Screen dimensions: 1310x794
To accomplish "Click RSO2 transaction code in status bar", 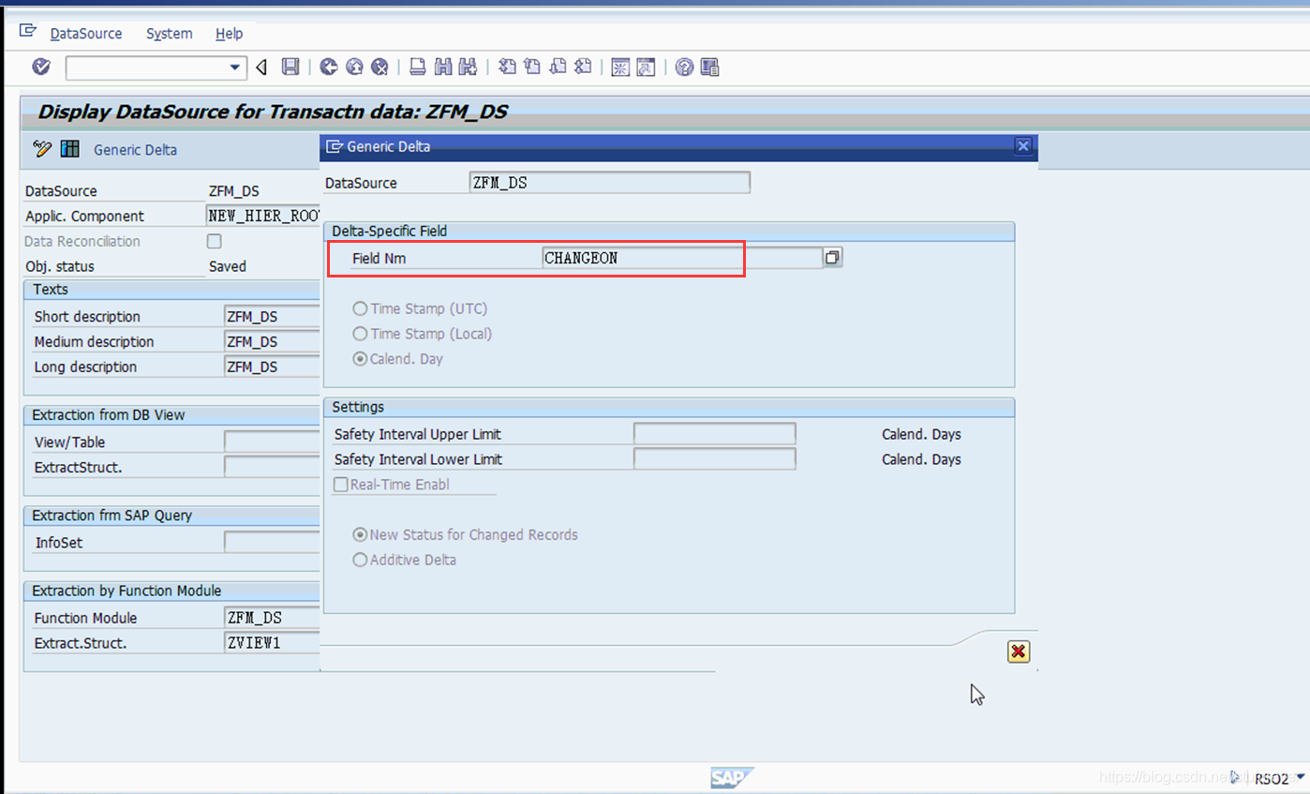I will click(x=1271, y=778).
